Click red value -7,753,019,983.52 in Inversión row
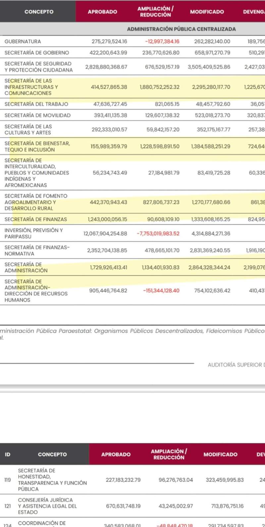Screen dimensions: 265x527 coord(158,233)
